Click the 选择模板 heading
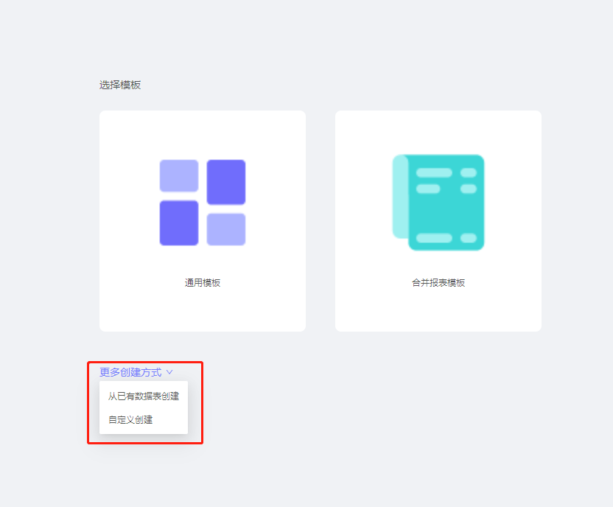613x507 pixels. pyautogui.click(x=120, y=85)
